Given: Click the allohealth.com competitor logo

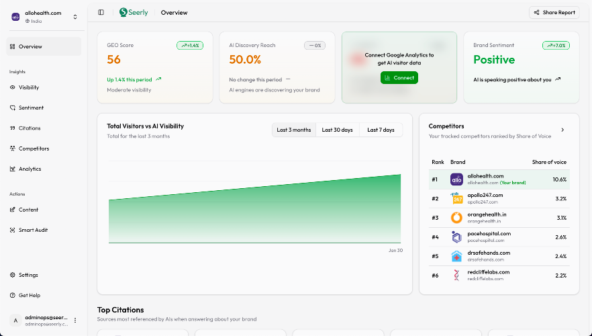Looking at the screenshot, I should point(456,179).
